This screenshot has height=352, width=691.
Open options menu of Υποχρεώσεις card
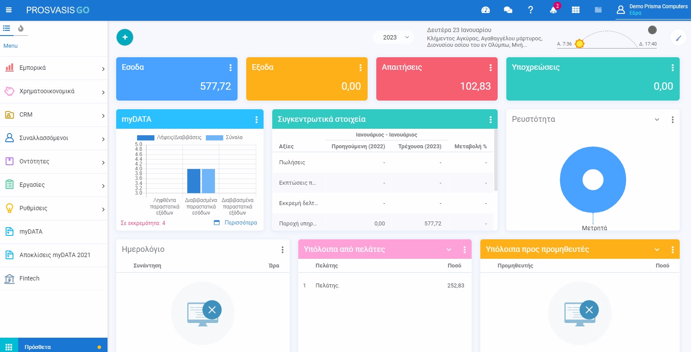point(672,68)
